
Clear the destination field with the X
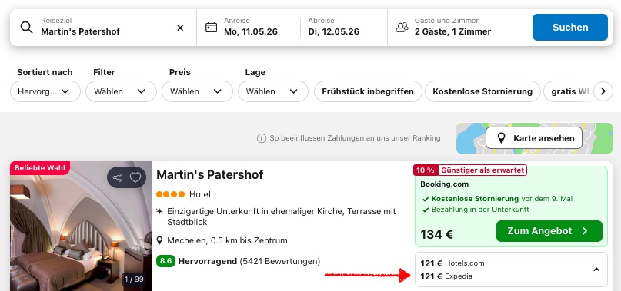[x=180, y=28]
